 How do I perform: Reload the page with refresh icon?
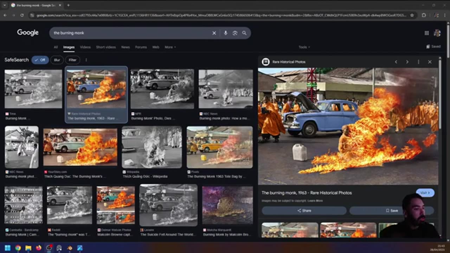point(22,15)
